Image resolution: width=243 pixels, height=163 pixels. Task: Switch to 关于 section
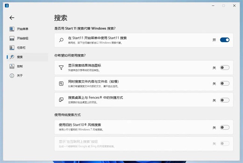pyautogui.click(x=27, y=76)
